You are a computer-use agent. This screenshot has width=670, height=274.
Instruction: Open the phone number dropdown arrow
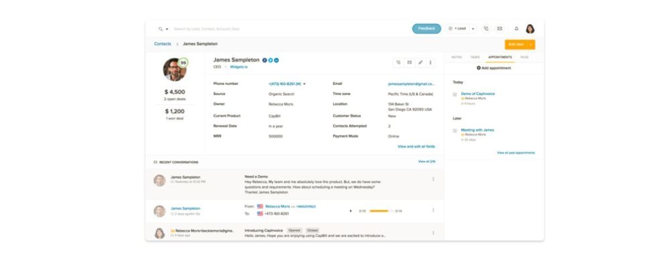click(304, 84)
